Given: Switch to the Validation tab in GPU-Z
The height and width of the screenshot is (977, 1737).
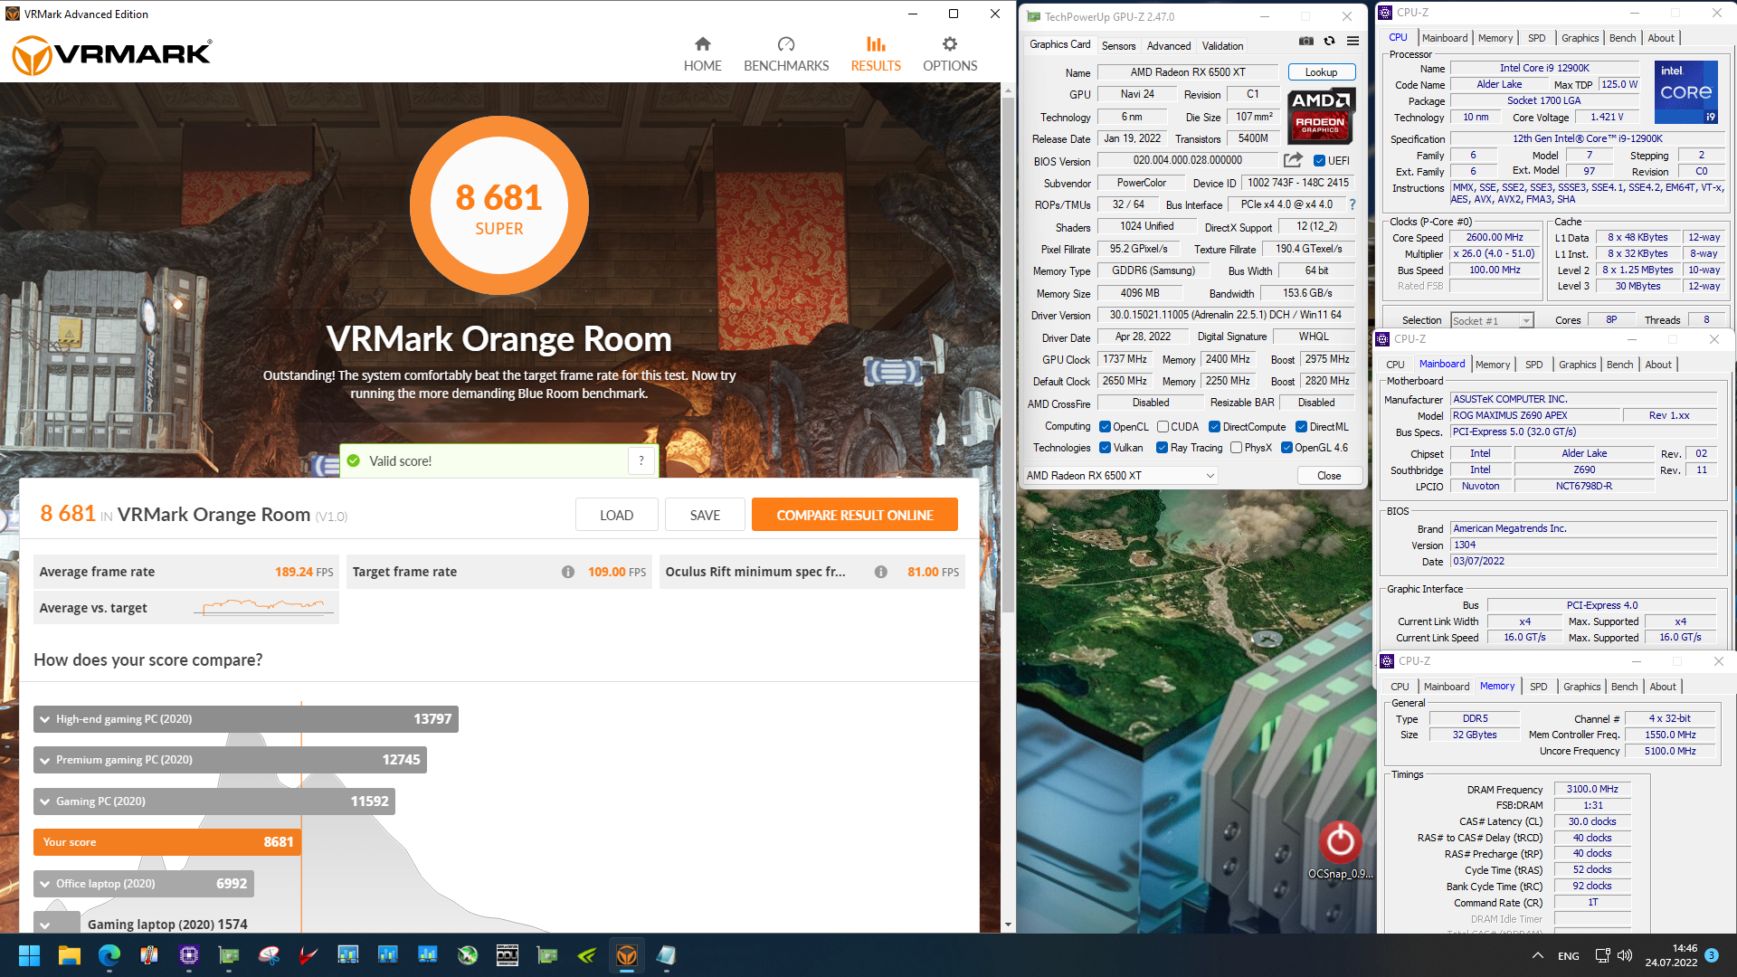Looking at the screenshot, I should pos(1222,45).
